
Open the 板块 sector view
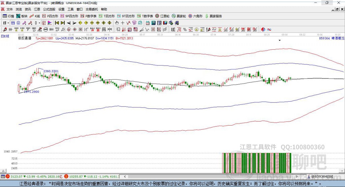tap(22, 16)
